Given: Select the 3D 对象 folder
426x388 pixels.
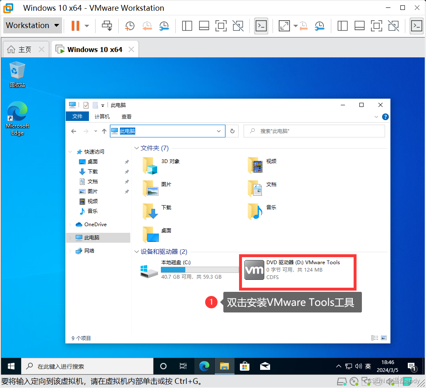Looking at the screenshot, I should point(161,166).
